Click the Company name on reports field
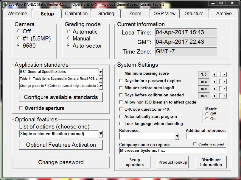This screenshot has width=241, height=180. point(173,151)
